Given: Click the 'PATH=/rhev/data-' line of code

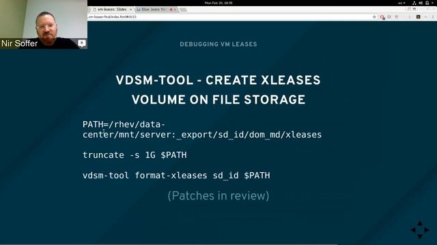Looking at the screenshot, I should [124, 125].
